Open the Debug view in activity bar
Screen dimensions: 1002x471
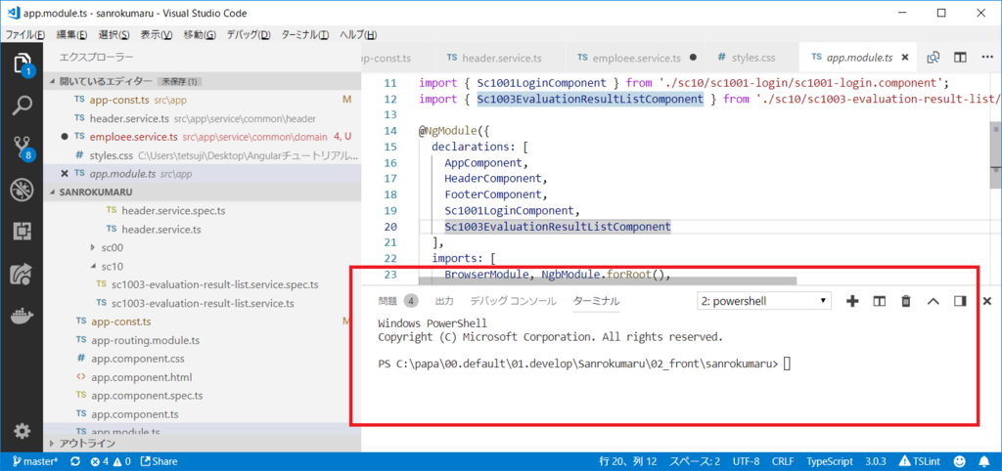[22, 190]
